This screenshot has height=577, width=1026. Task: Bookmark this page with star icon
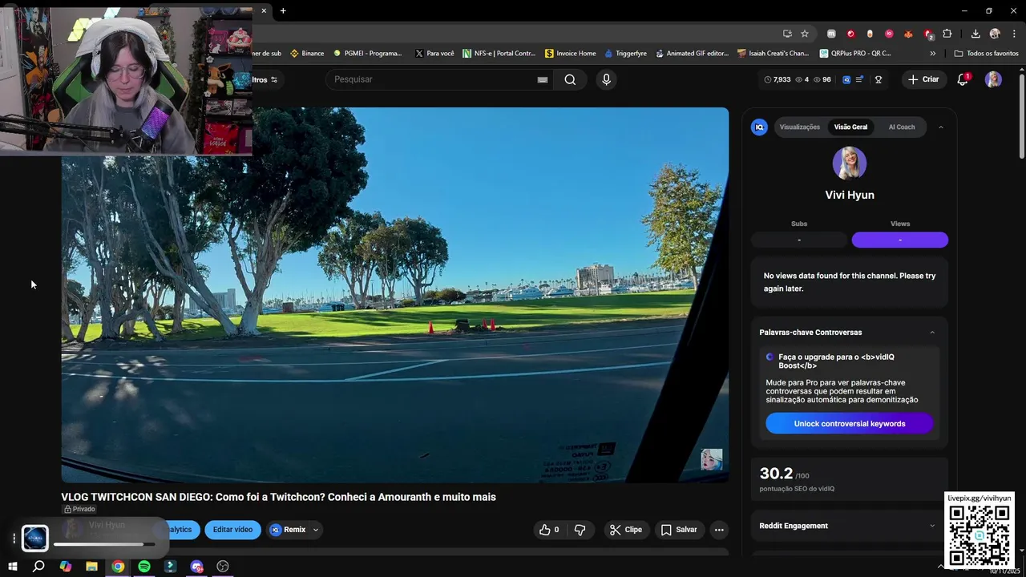click(805, 34)
